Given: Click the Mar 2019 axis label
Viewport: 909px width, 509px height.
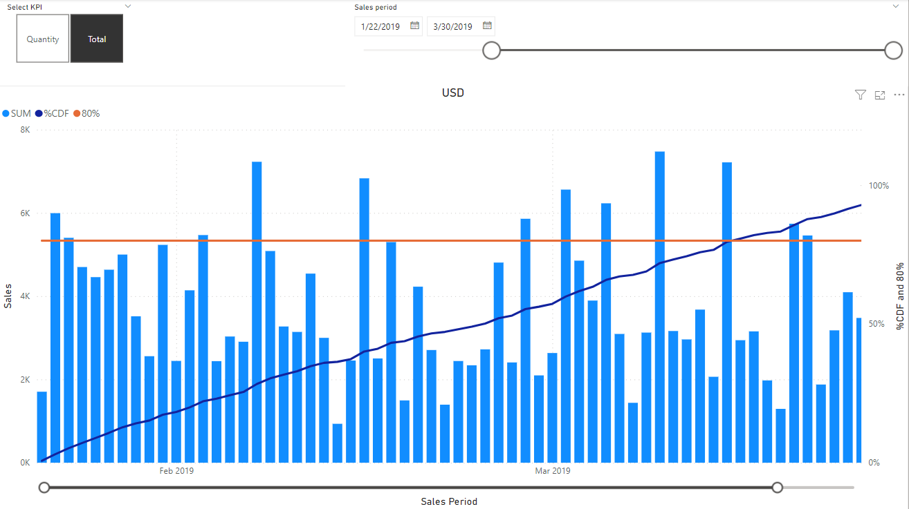Looking at the screenshot, I should point(551,470).
